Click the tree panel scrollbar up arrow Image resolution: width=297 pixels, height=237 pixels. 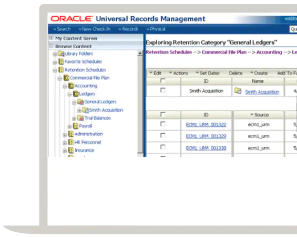(140, 53)
